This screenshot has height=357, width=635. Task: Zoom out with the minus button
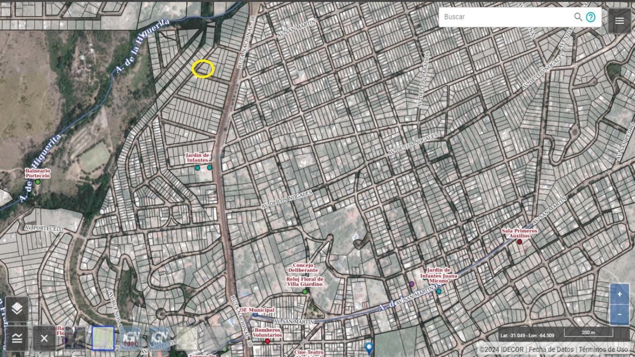(x=620, y=315)
